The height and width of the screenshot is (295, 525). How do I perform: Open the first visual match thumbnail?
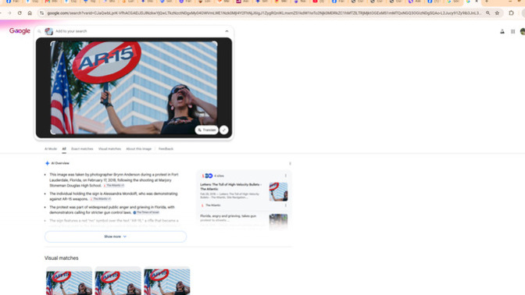[x=69, y=281]
